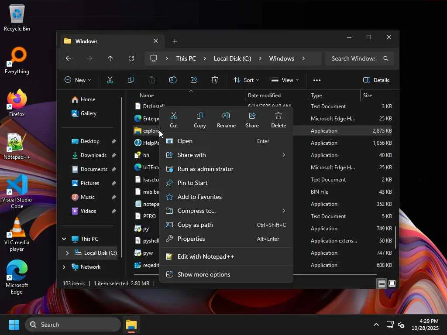This screenshot has width=447, height=335.
Task: Choose Run as administrator
Action: coord(205,169)
